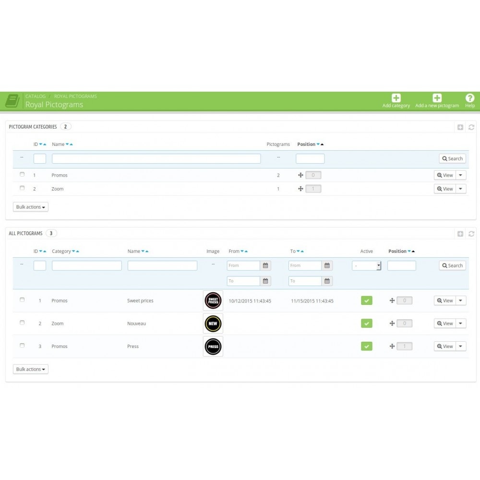This screenshot has height=480, width=480.
Task: Click Search in Pictogram Categories
Action: click(452, 158)
